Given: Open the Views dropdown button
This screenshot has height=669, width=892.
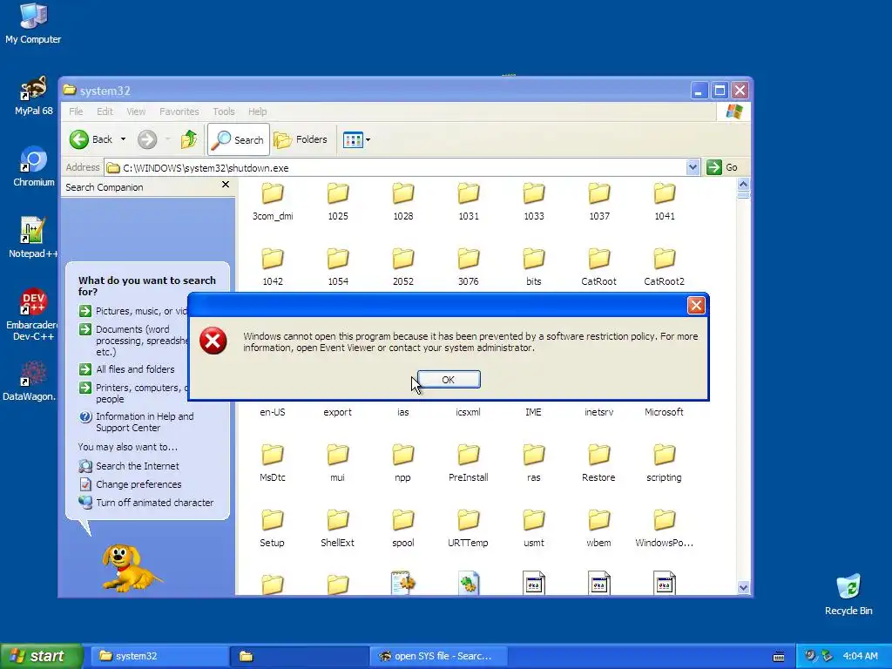Looking at the screenshot, I should (x=356, y=139).
